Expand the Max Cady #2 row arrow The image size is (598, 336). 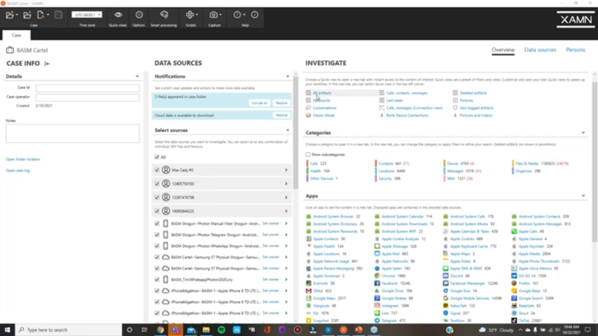(286, 170)
